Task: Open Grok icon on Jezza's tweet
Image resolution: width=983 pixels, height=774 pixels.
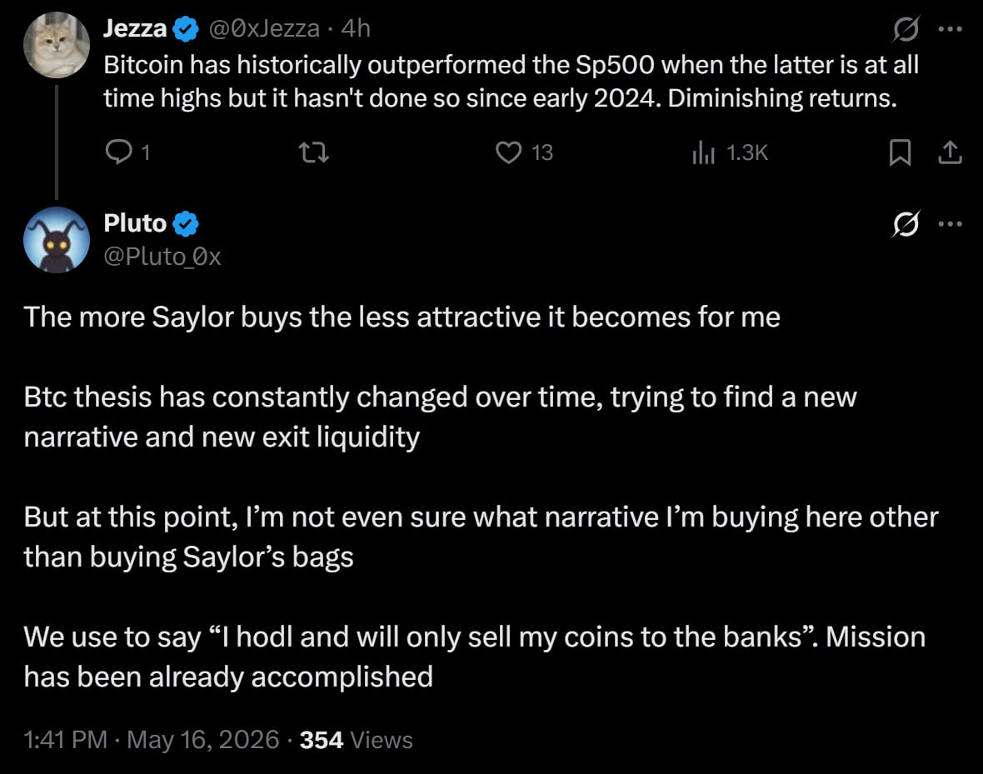Action: coord(906,28)
